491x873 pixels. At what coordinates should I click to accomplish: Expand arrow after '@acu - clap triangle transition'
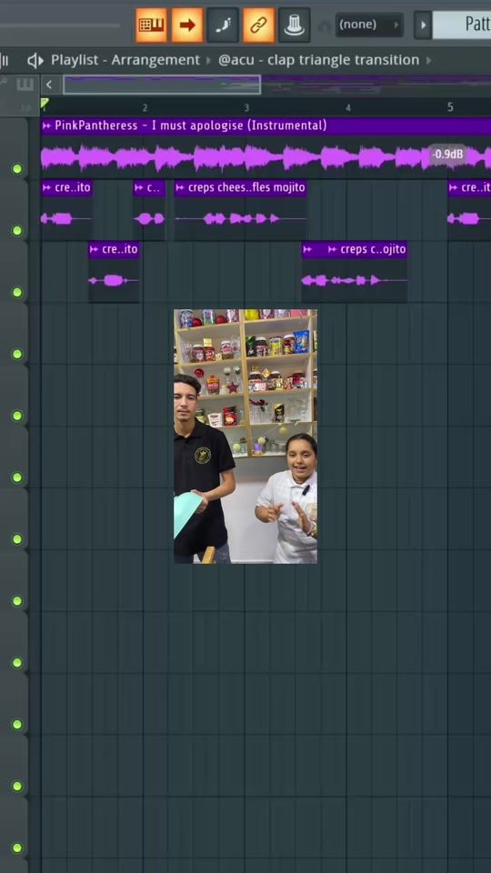(x=428, y=60)
